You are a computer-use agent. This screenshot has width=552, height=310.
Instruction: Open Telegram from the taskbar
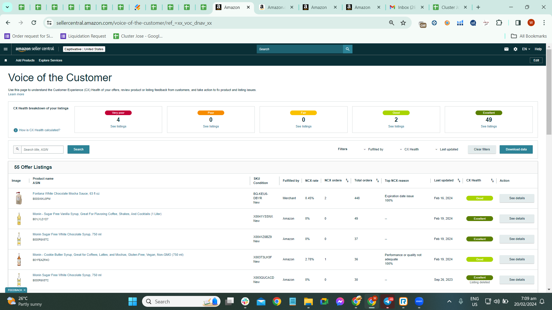point(388,301)
